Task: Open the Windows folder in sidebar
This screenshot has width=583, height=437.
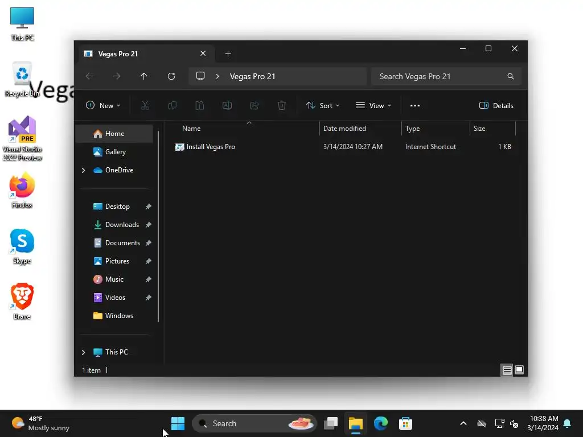Action: click(114, 316)
